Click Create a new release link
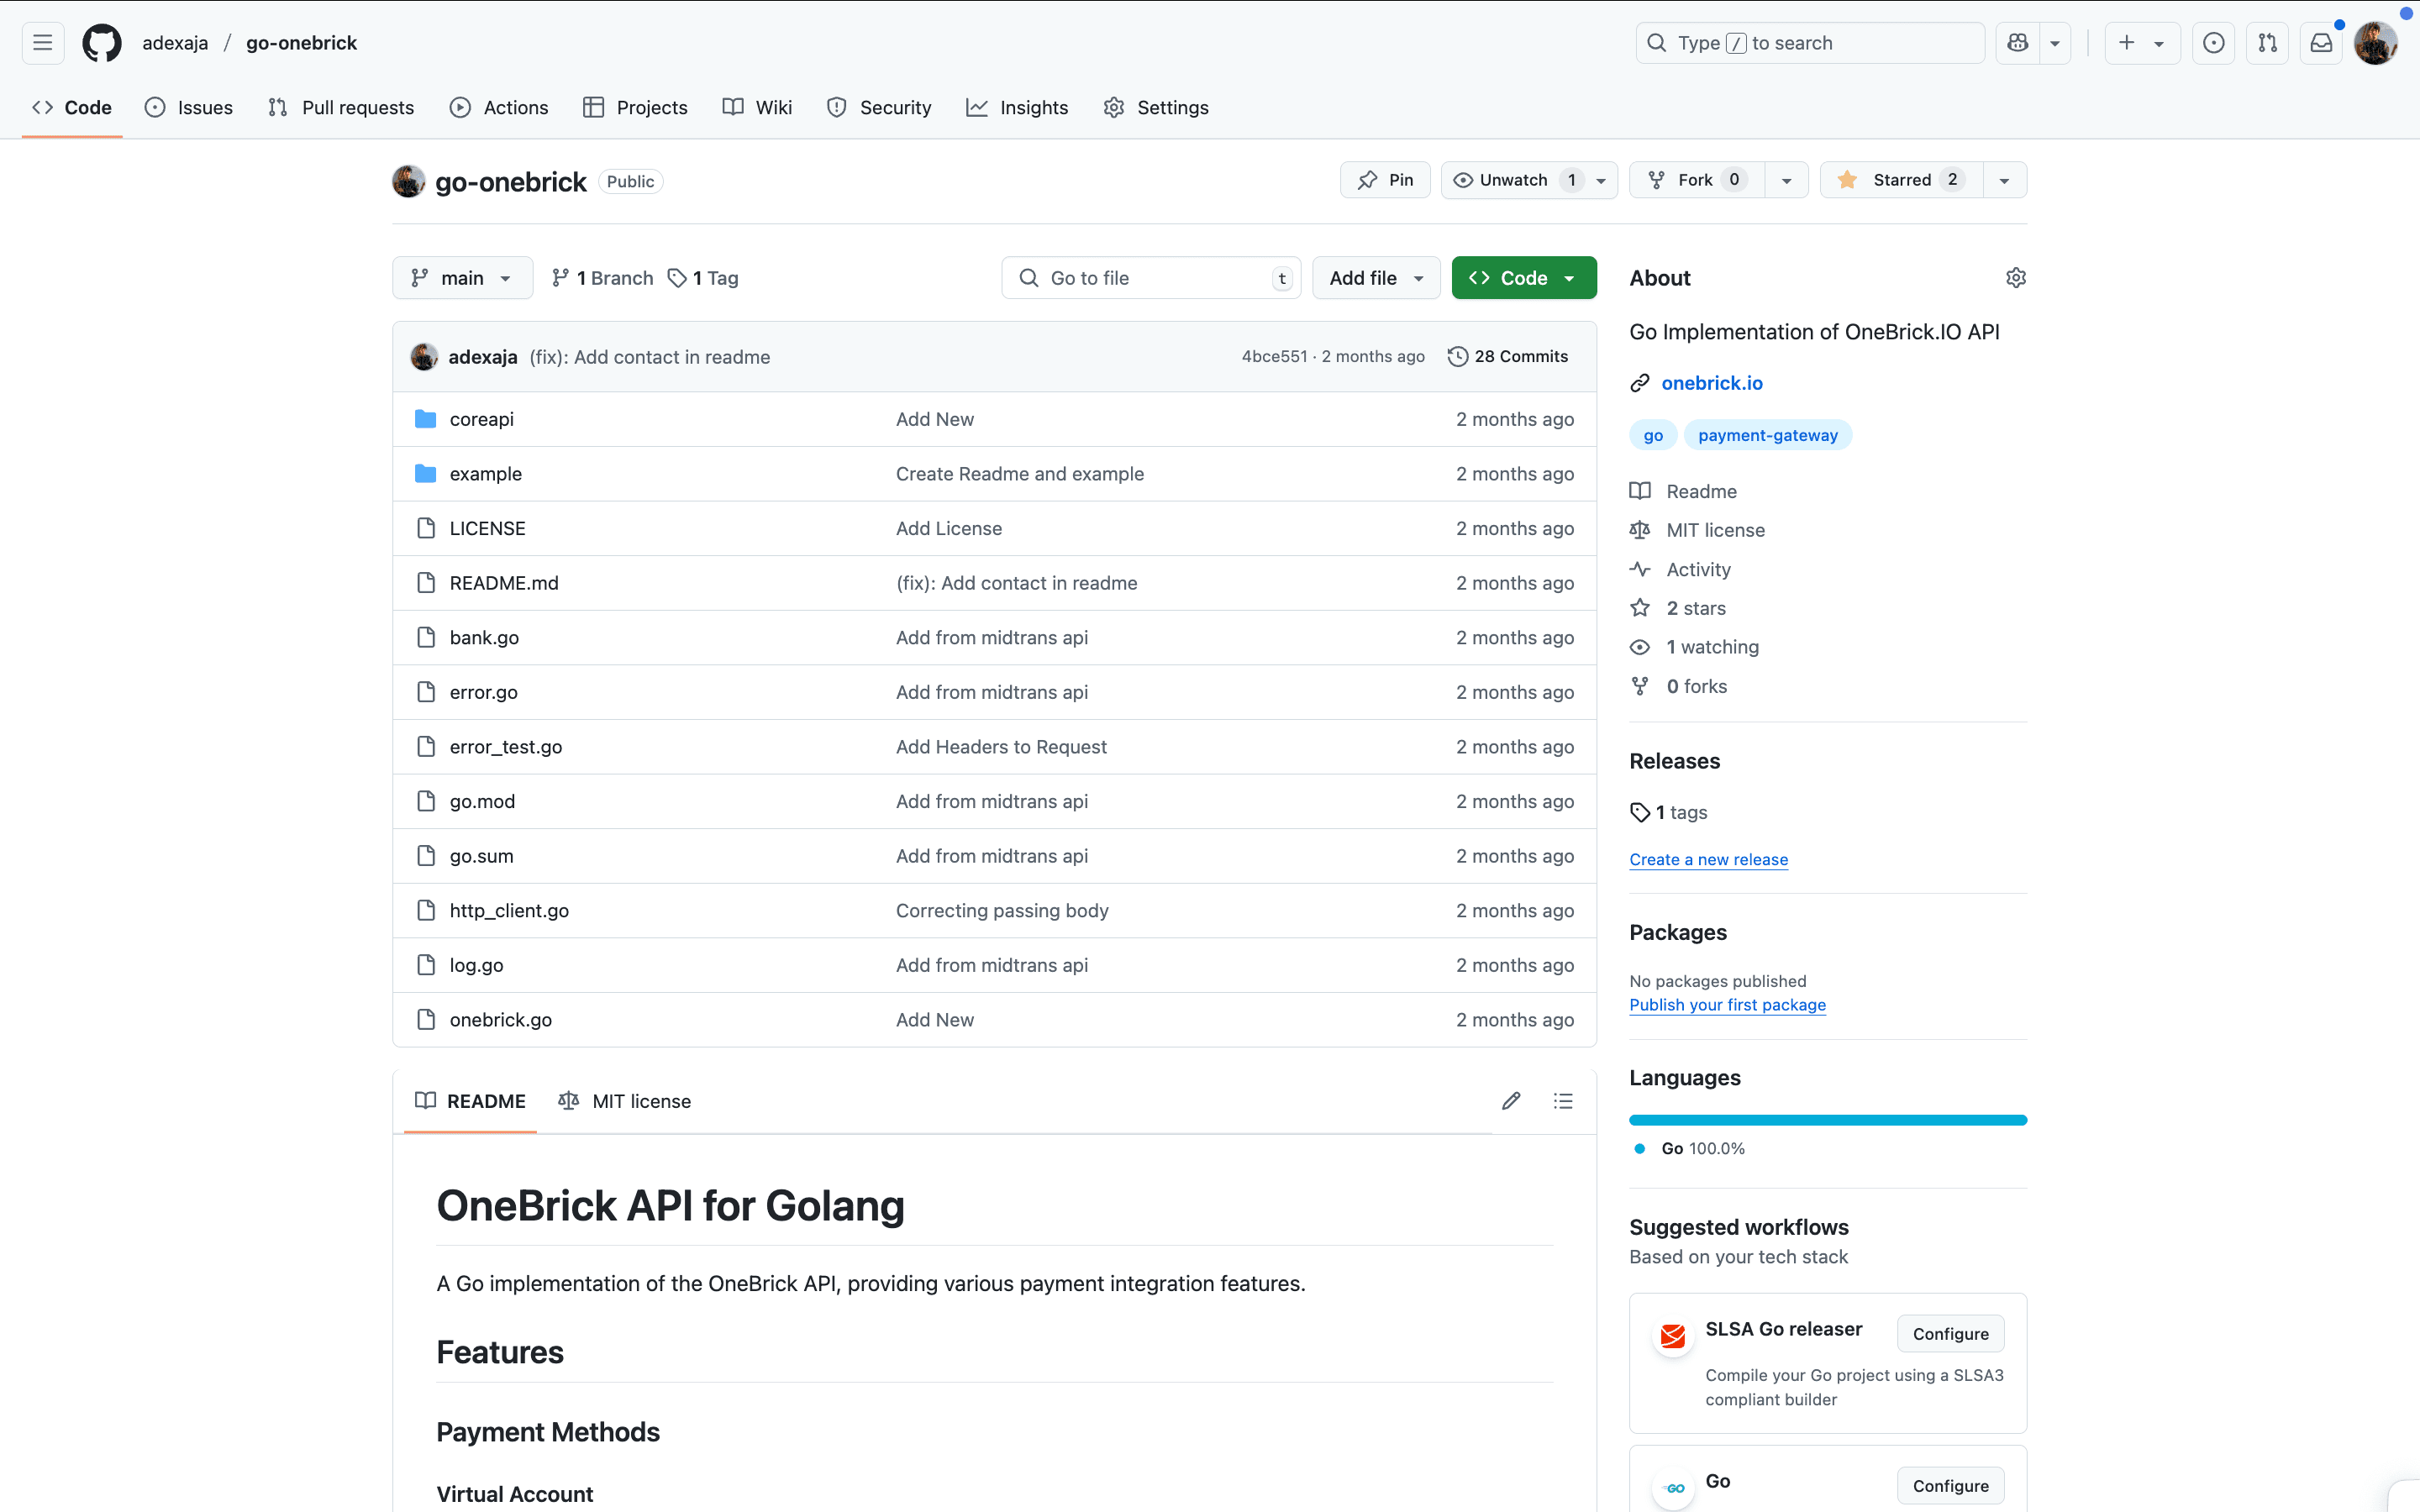 pyautogui.click(x=1708, y=859)
